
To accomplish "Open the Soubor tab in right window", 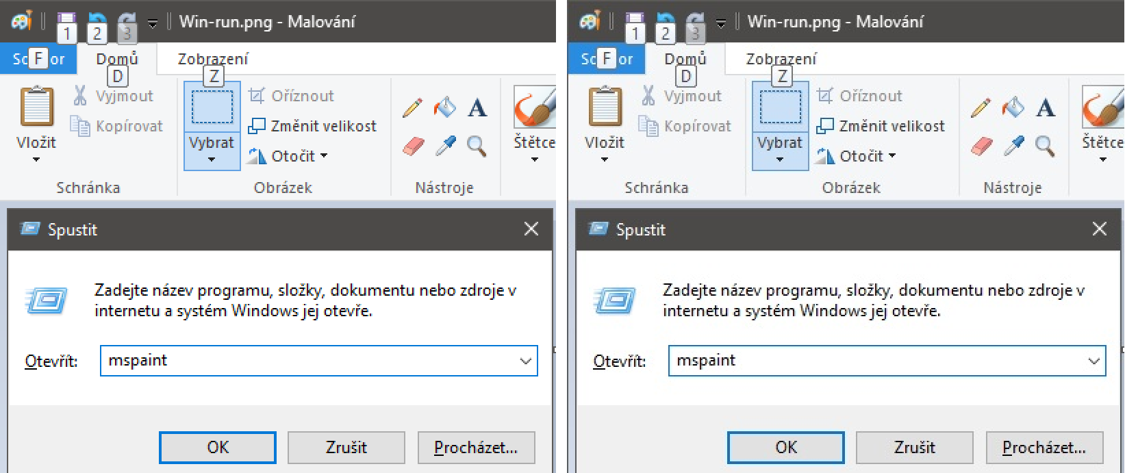I will click(601, 59).
